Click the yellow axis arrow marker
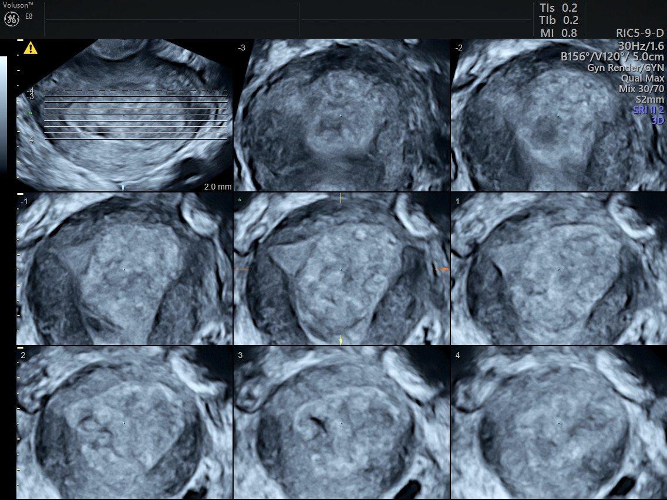Image resolution: width=667 pixels, height=500 pixels. click(x=341, y=339)
